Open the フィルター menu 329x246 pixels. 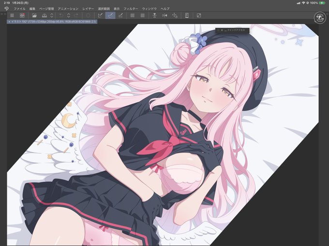131,9
